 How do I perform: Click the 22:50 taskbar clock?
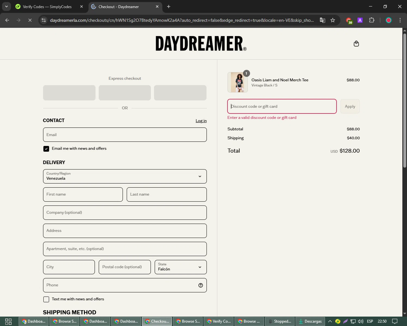click(382, 321)
